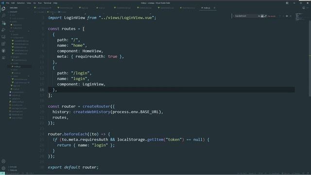Collapse the router folder in Explorer
Viewport: 311px width, 175px height.
click(x=16, y=63)
